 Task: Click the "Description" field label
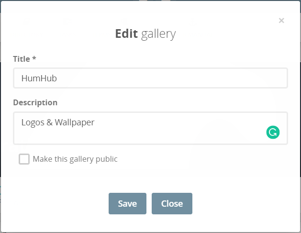[35, 102]
